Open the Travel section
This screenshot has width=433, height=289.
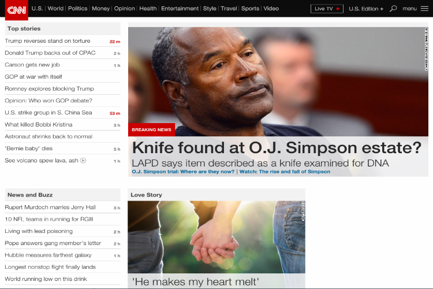click(x=229, y=9)
